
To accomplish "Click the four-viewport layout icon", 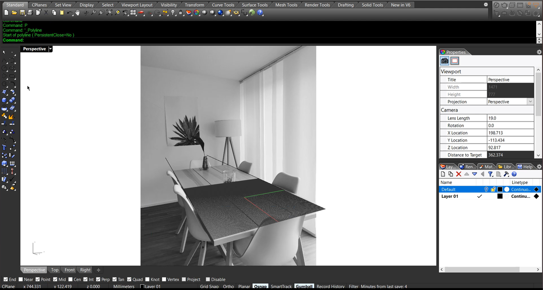I will click(133, 13).
